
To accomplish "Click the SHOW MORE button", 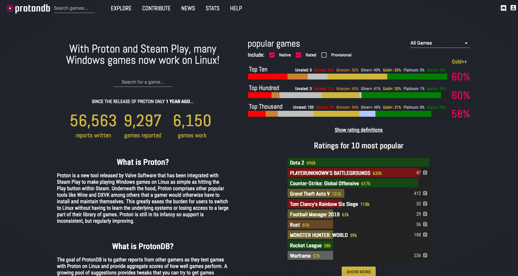I will pos(359,272).
